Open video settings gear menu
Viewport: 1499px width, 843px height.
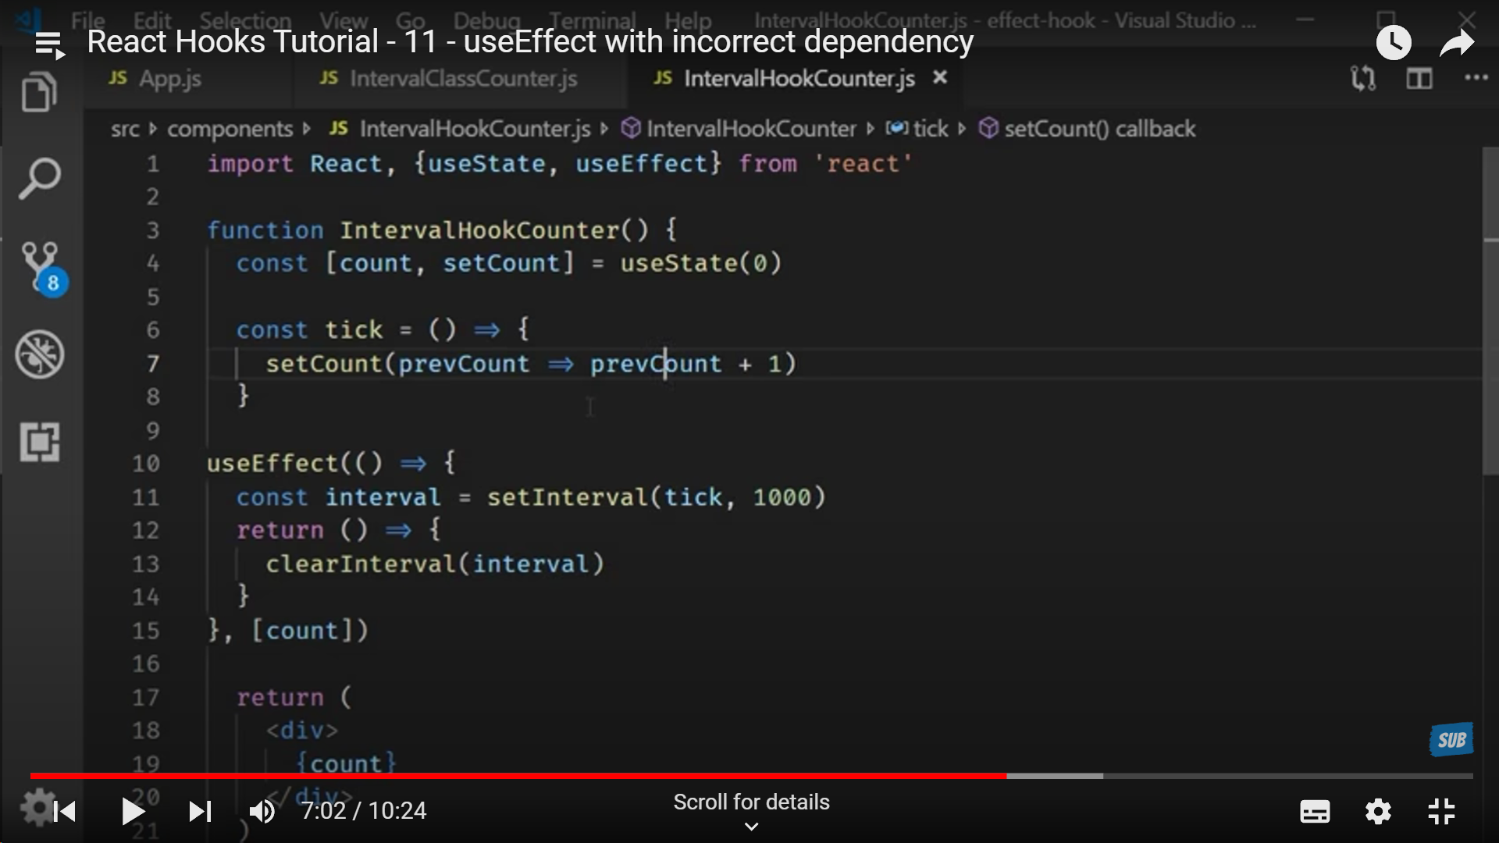(1378, 812)
